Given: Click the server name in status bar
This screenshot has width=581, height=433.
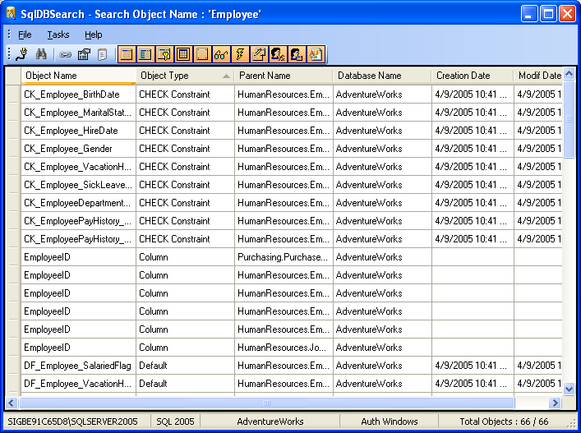Looking at the screenshot, I should click(72, 421).
